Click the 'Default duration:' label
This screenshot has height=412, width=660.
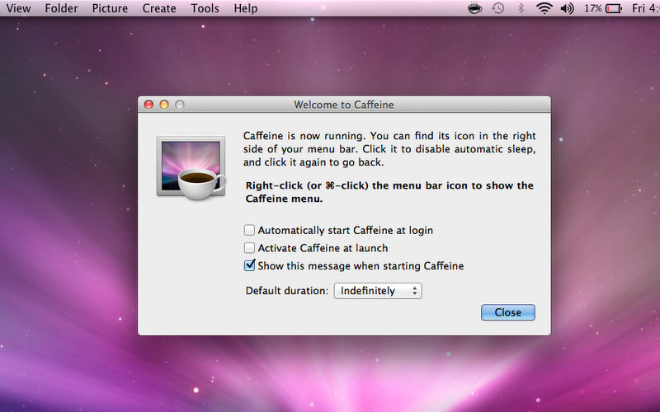tap(286, 291)
